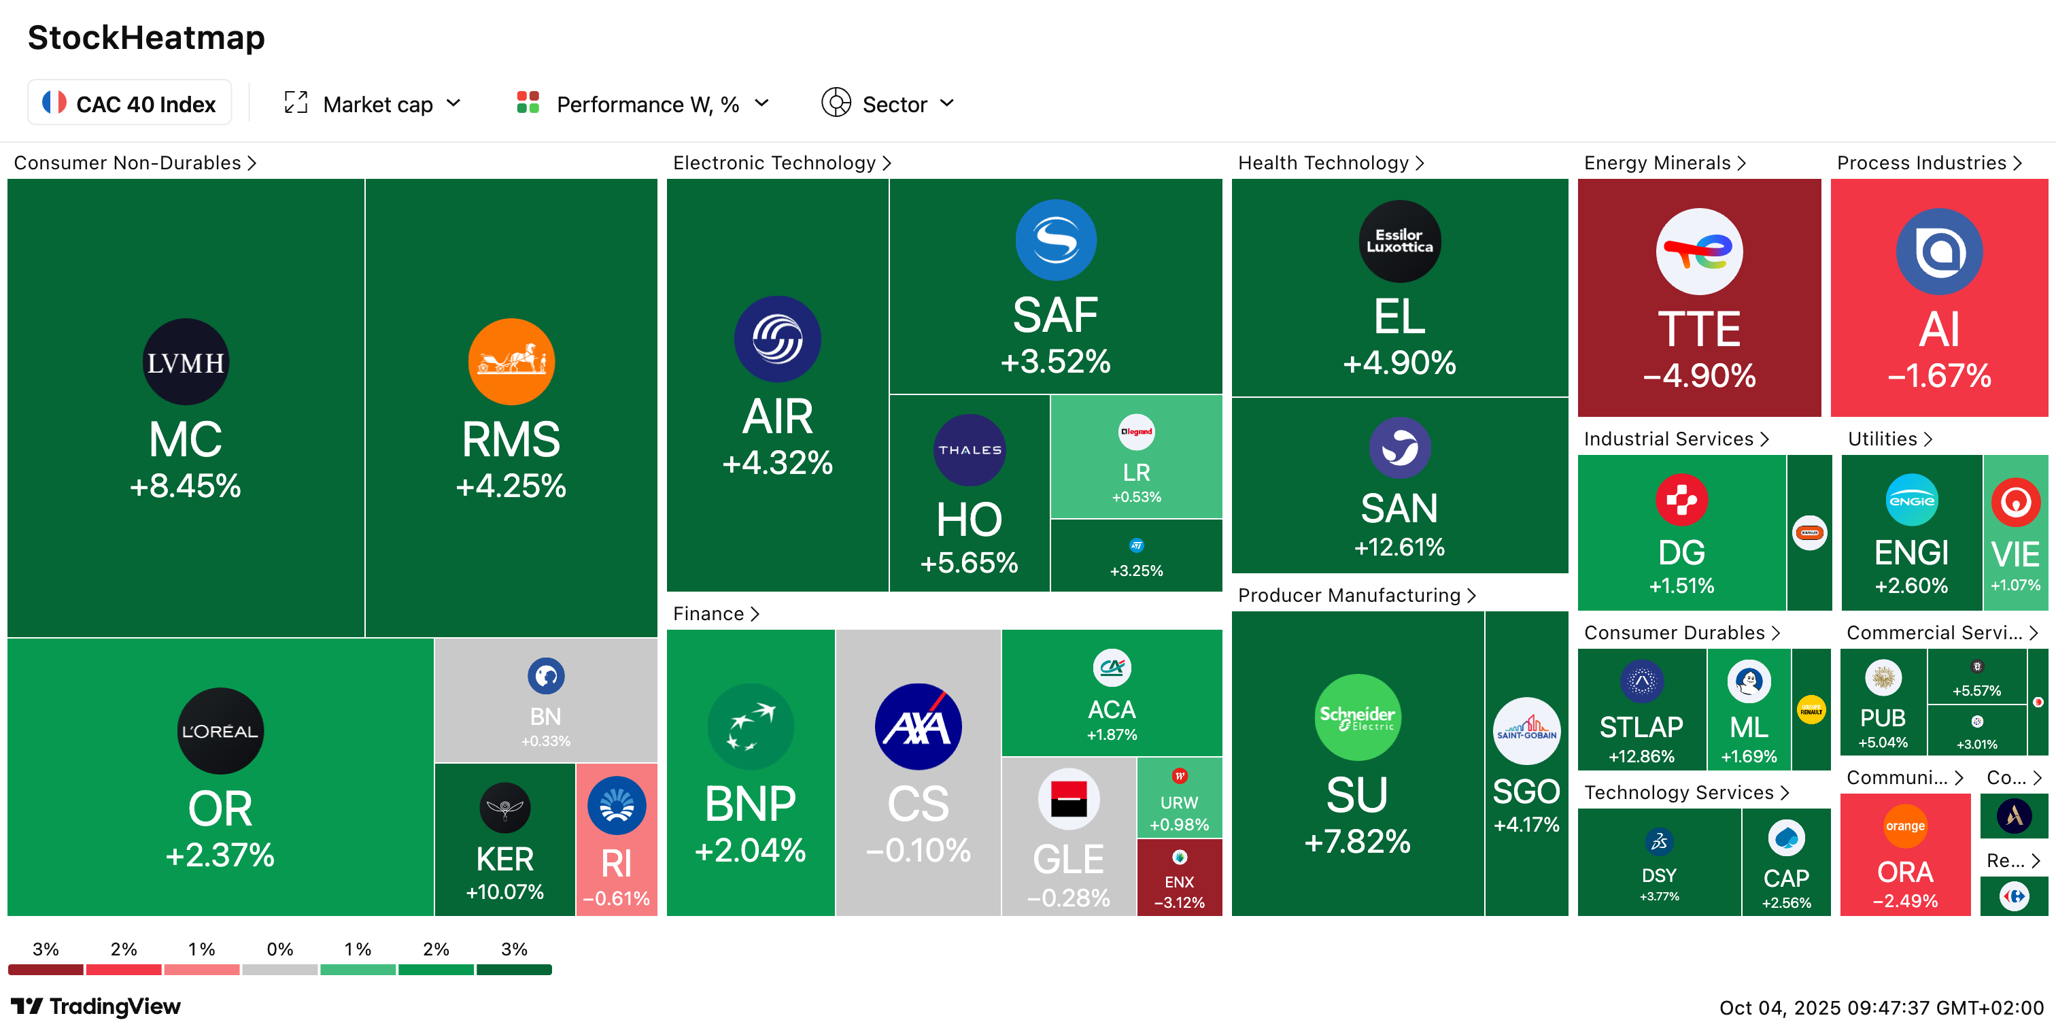
Task: Click the gray 0% legend swatch
Action: click(x=279, y=970)
